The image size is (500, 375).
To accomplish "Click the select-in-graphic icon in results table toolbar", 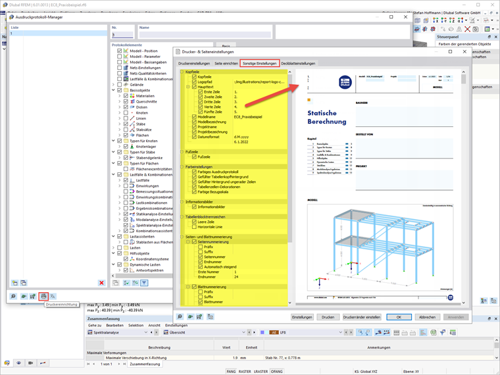I will pos(360,332).
